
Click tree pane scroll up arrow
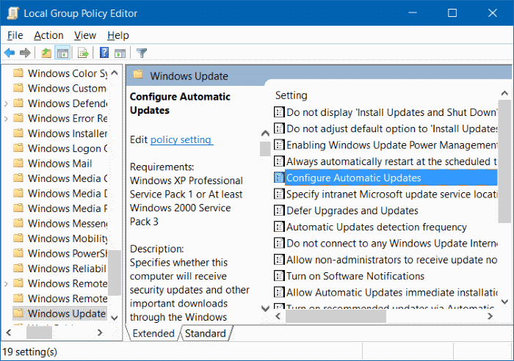(x=115, y=73)
